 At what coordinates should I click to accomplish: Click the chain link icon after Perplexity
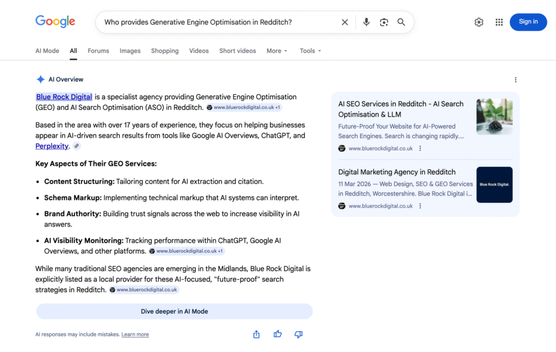(77, 146)
